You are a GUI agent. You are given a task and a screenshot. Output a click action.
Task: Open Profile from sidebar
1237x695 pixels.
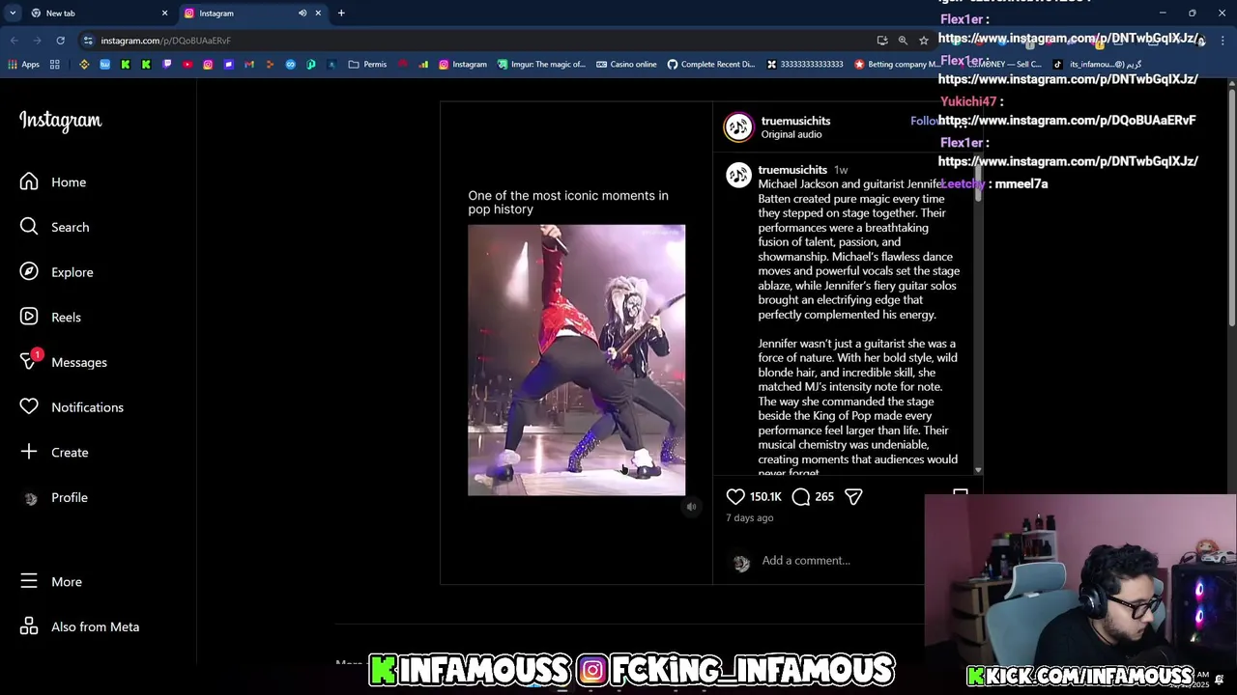(x=54, y=497)
